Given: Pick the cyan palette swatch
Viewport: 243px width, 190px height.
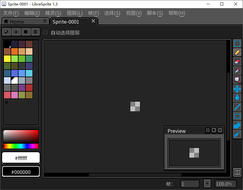Looking at the screenshot, I should [x=29, y=73].
